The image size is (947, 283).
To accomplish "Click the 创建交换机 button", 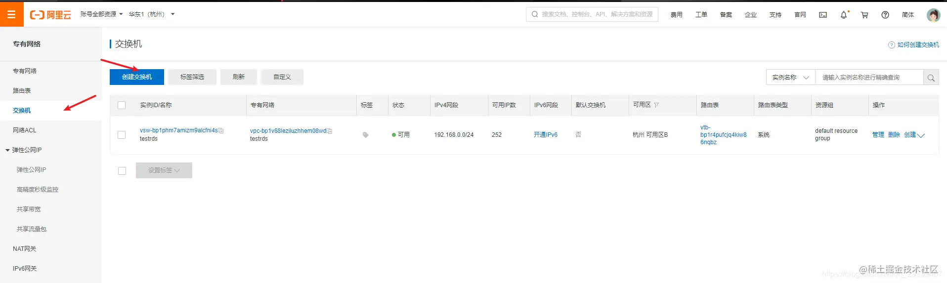I will click(137, 77).
